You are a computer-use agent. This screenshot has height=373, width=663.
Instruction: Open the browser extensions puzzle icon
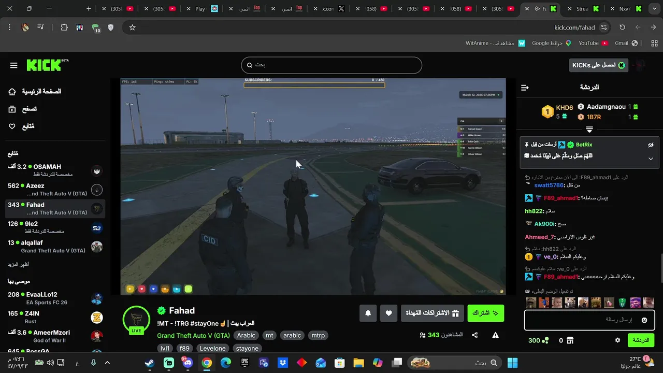pyautogui.click(x=64, y=27)
